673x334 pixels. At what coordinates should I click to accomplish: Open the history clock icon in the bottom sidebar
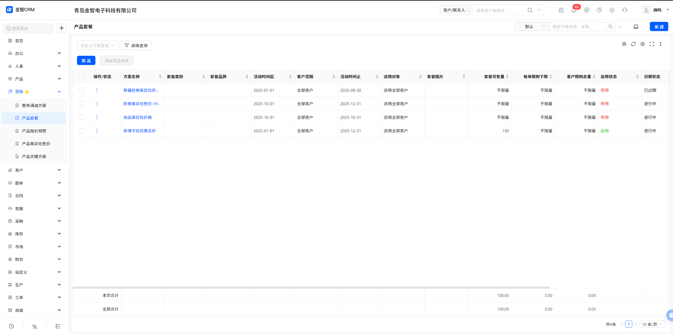click(x=11, y=326)
